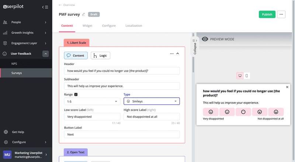Image resolution: width=295 pixels, height=162 pixels.
Task: Click the fifth happiest smiley in the preview
Action: (x=276, y=112)
